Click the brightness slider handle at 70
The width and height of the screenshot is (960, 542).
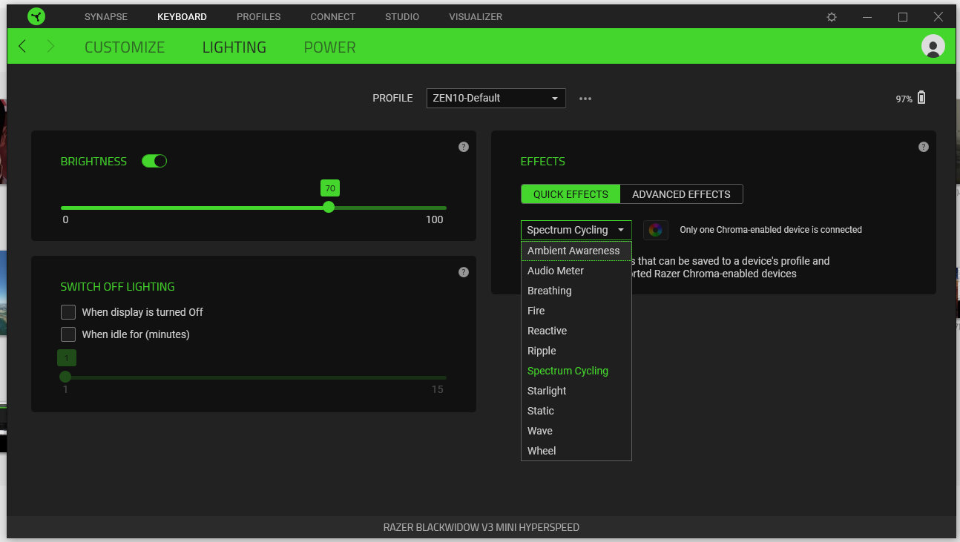(x=329, y=208)
